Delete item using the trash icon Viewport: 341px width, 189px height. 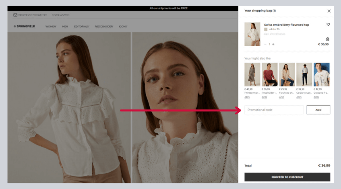point(327,39)
